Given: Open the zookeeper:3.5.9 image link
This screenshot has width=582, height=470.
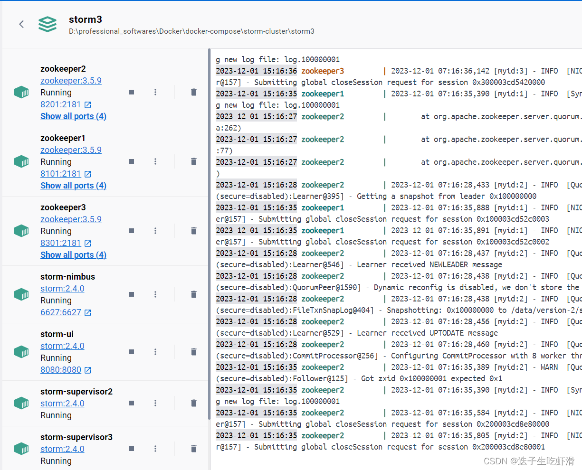Looking at the screenshot, I should [x=71, y=80].
